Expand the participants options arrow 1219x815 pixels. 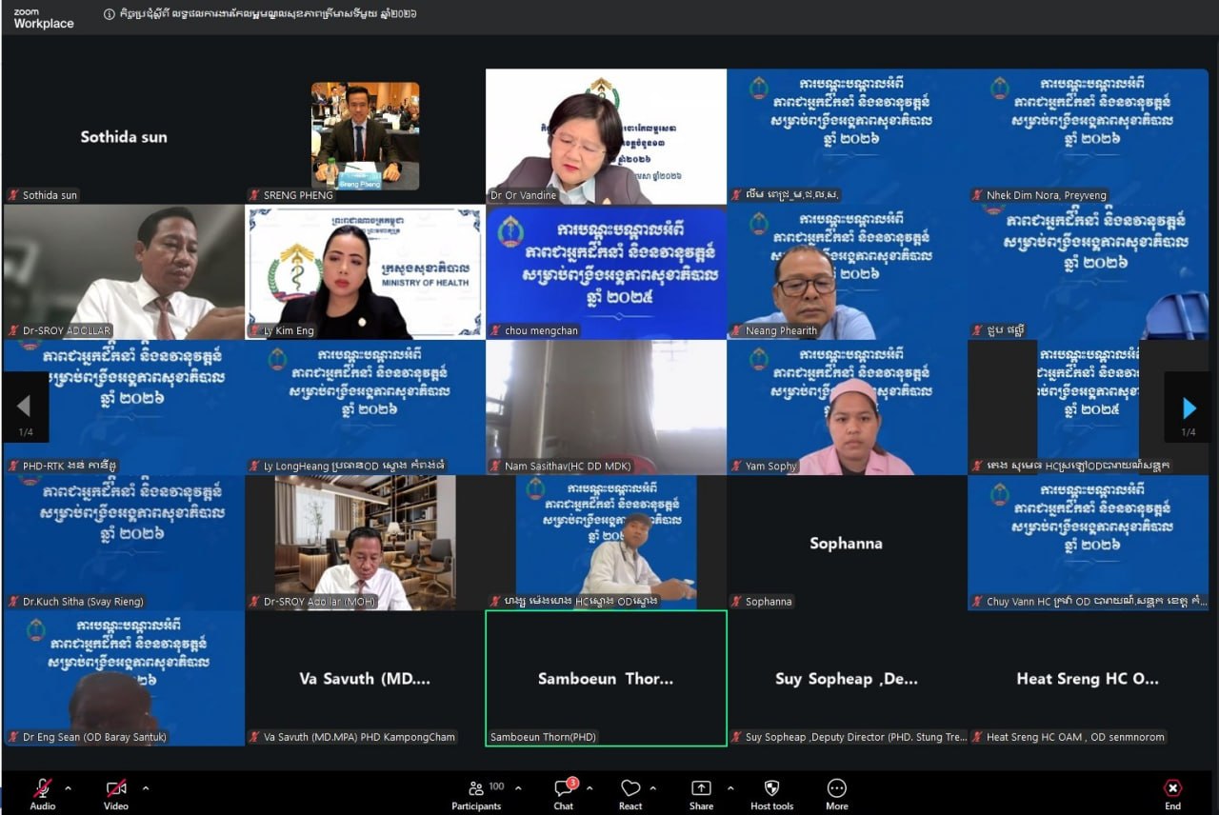pos(518,788)
